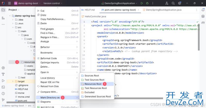The width and height of the screenshot is (206, 108).
Task: Mark directory as Excluded
Action: pyautogui.click(x=97, y=92)
